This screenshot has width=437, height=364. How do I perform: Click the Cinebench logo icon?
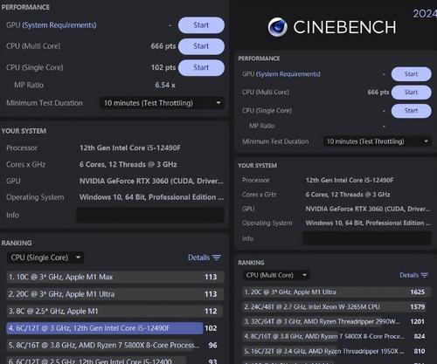(x=278, y=27)
